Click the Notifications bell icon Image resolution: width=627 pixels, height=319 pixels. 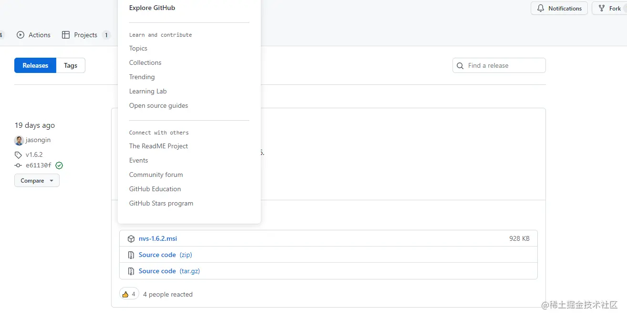coord(541,9)
